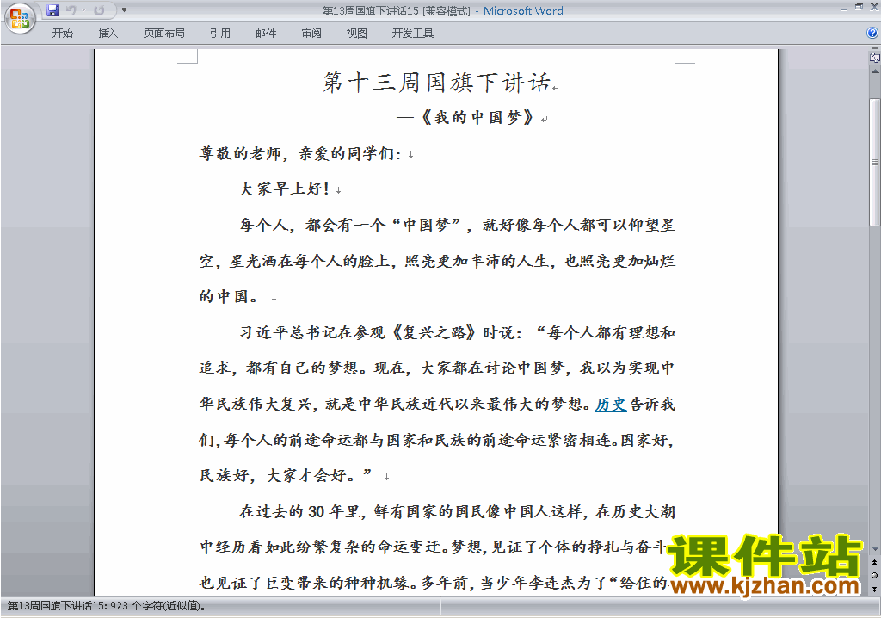881x618 pixels.
Task: Open the 插入 ribbon tab
Action: tap(108, 34)
